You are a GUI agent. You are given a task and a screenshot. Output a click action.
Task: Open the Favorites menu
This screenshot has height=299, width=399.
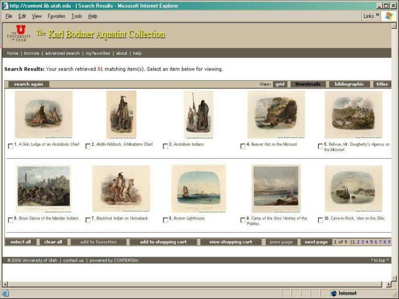click(x=56, y=16)
